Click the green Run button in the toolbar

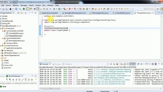tap(59, 9)
